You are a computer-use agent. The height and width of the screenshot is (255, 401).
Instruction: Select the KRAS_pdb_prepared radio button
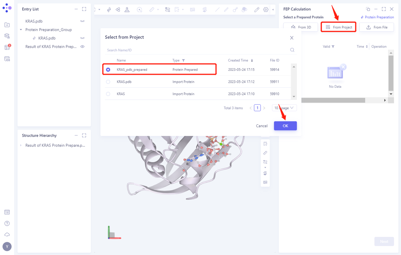pyautogui.click(x=108, y=69)
